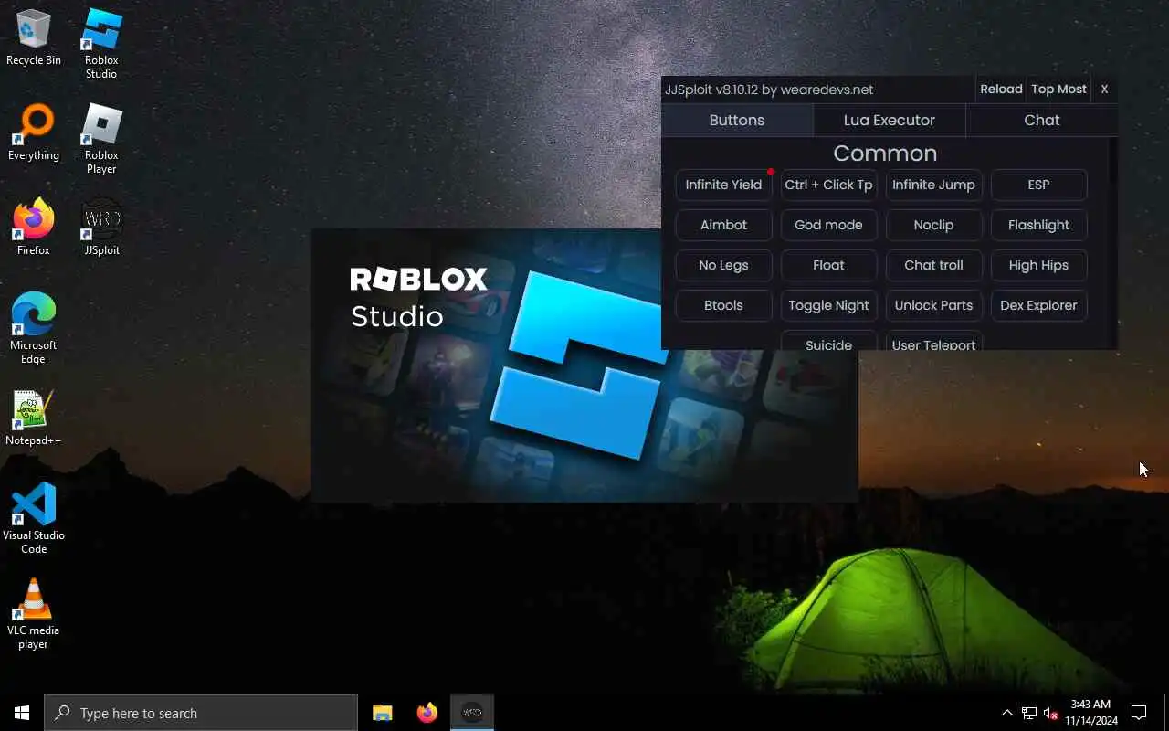Click the Unlock Parts button
This screenshot has height=731, width=1169.
[x=933, y=305]
